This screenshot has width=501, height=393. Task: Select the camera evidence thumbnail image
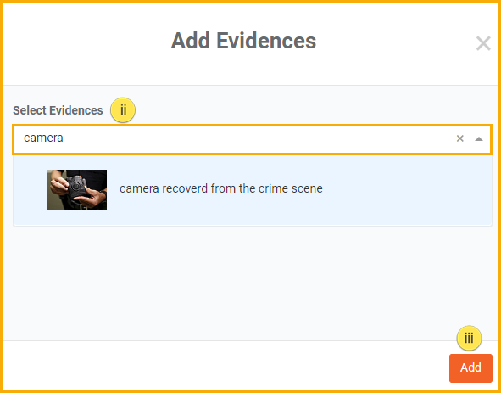[77, 190]
